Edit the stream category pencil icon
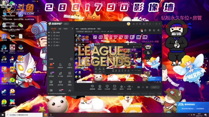 point(91,31)
